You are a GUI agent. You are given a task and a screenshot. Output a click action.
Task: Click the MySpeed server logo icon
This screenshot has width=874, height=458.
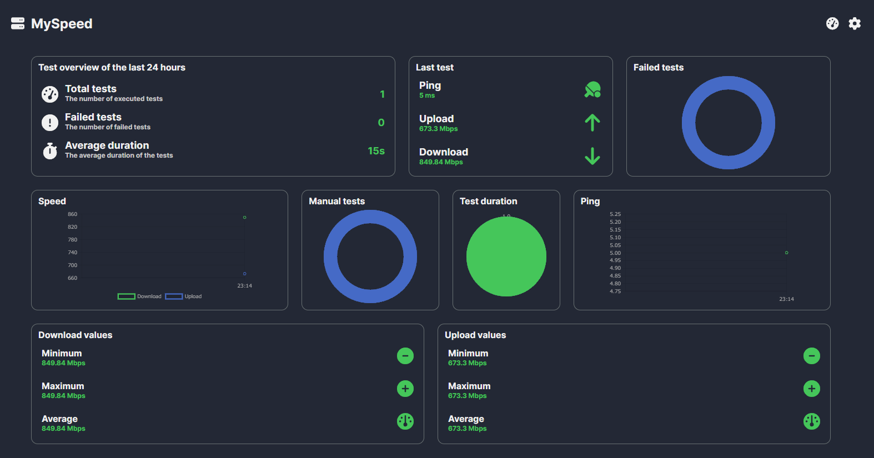[18, 23]
